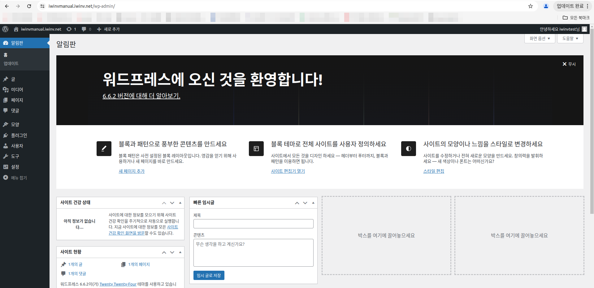Screen dimensions: 594x288
Task: Go back with browser back arrow
Action: point(7,6)
